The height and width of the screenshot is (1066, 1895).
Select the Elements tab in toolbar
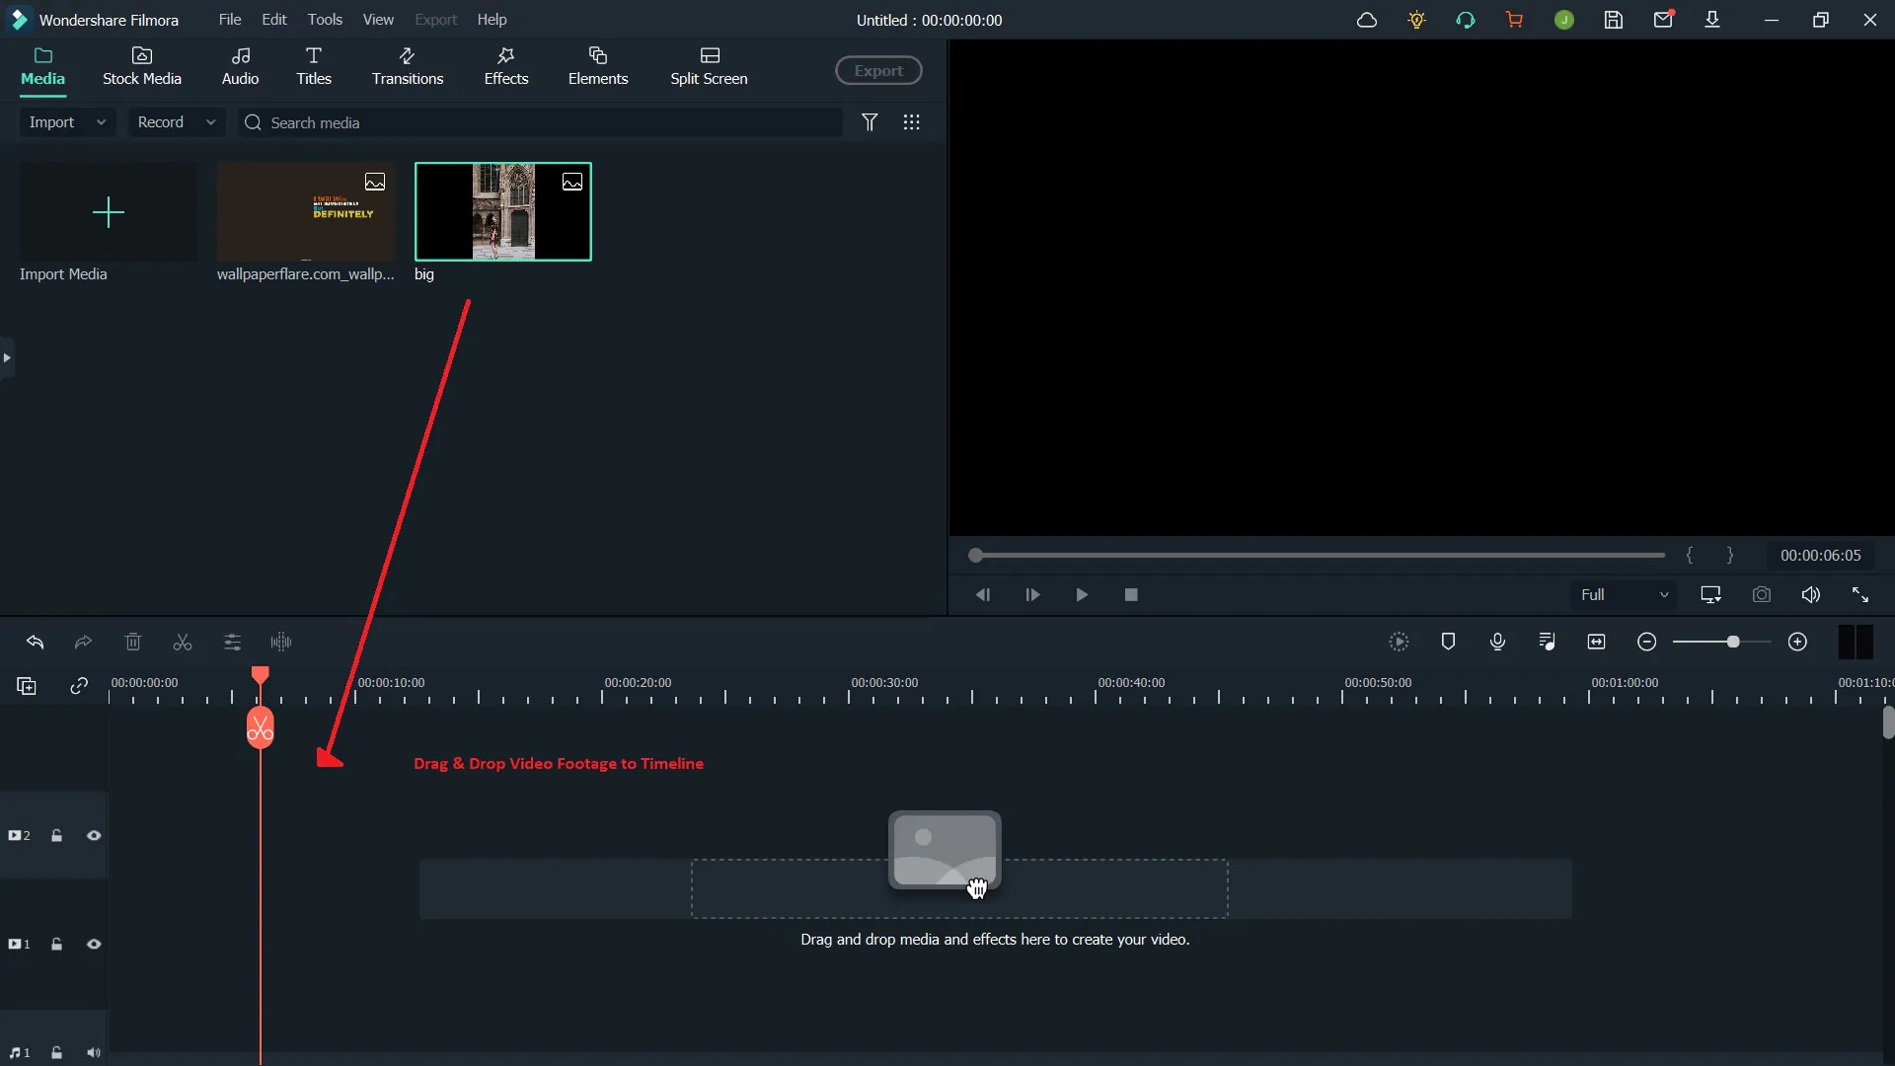[x=597, y=65]
